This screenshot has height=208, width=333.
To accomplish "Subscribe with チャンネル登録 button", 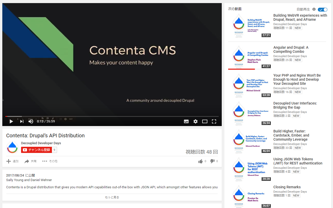I will coord(36,150).
